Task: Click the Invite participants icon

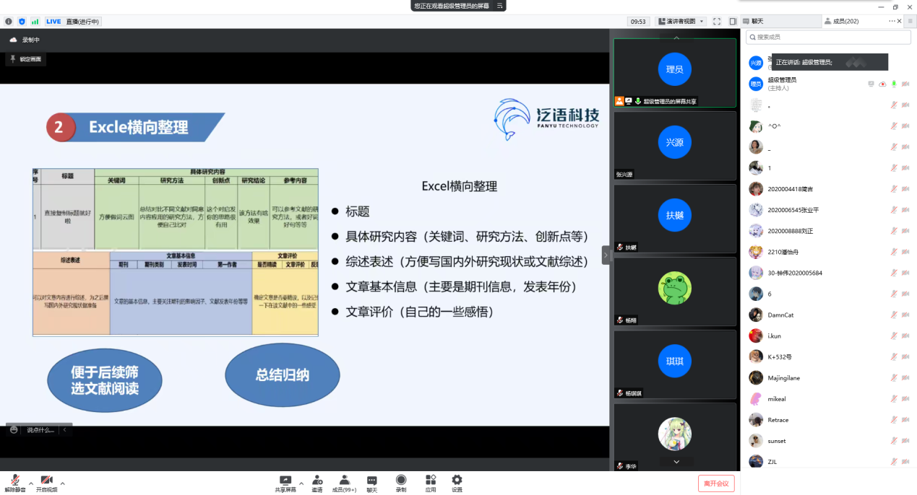Action: click(317, 481)
